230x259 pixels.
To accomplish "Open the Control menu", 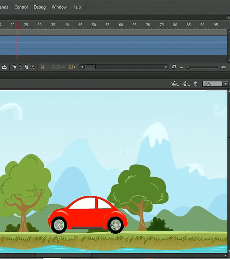I will 21,7.
